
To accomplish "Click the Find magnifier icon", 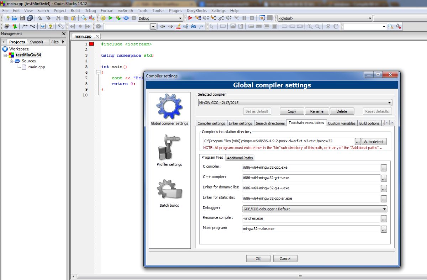I will pos(84,18).
